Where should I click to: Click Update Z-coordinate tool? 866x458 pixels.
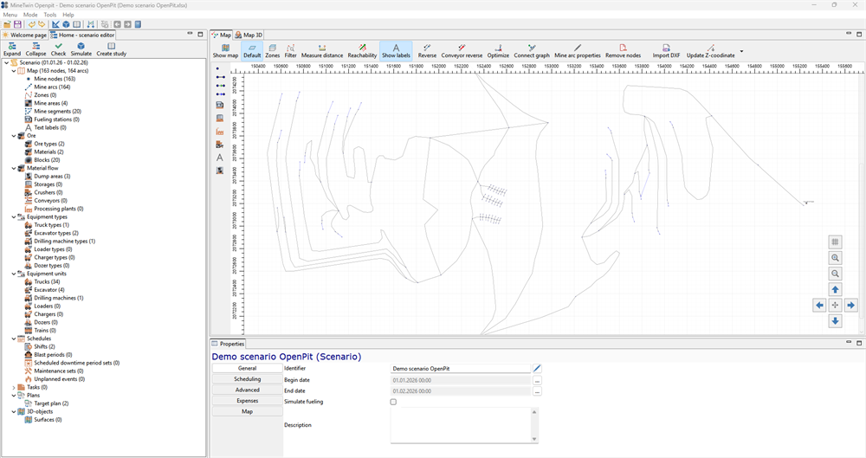[710, 51]
